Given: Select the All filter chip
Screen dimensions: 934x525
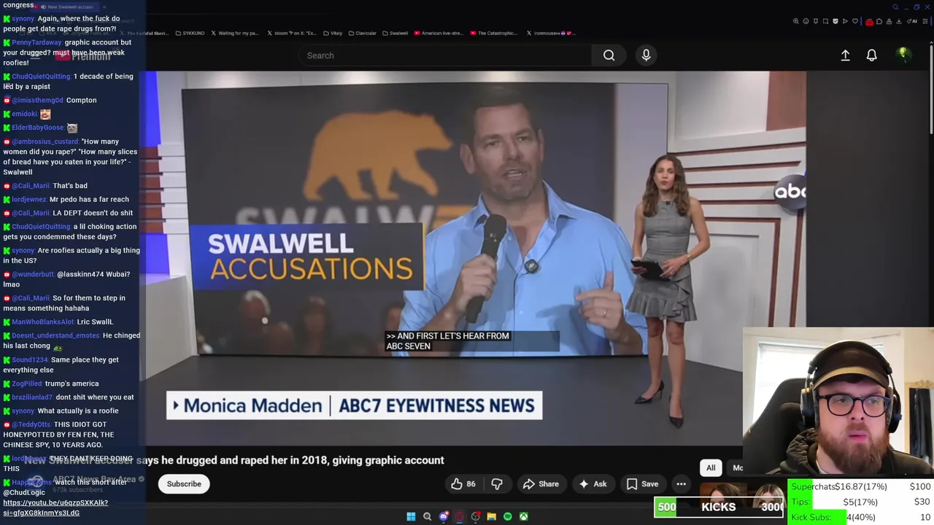Looking at the screenshot, I should coord(711,468).
